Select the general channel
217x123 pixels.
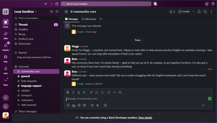pyautogui.click(x=36, y=76)
